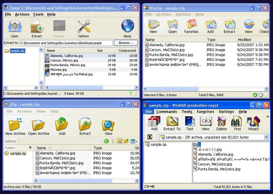Click View magnifier icon in jZip
Image resolution: width=273 pixels, height=194 pixels.
pyautogui.click(x=108, y=125)
